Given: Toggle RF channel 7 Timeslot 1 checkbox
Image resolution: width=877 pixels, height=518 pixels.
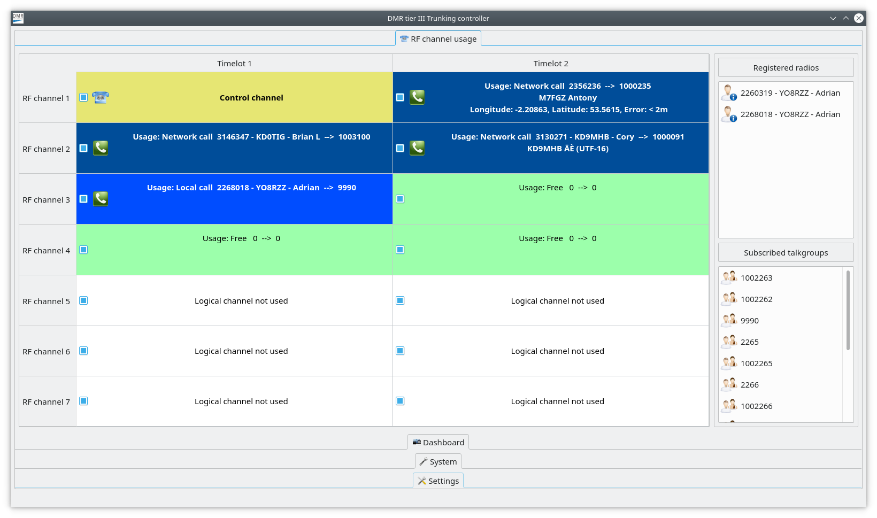Looking at the screenshot, I should [83, 401].
